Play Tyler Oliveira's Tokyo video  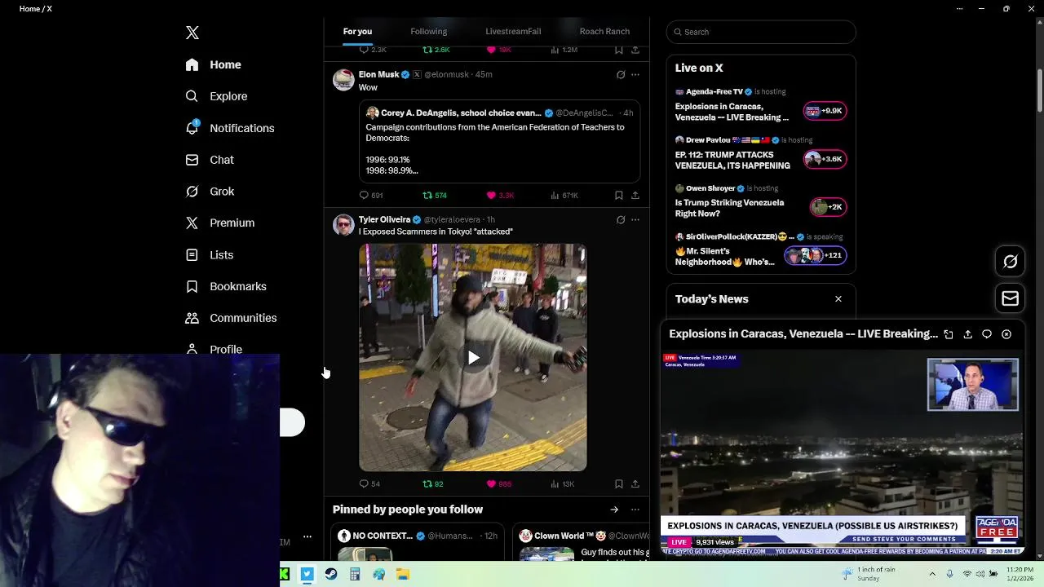click(473, 357)
